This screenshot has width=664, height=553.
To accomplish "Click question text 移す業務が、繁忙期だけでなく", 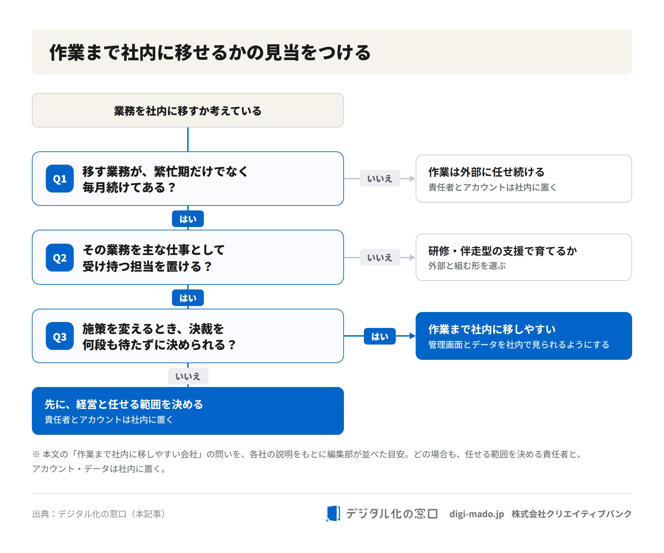I will [165, 171].
